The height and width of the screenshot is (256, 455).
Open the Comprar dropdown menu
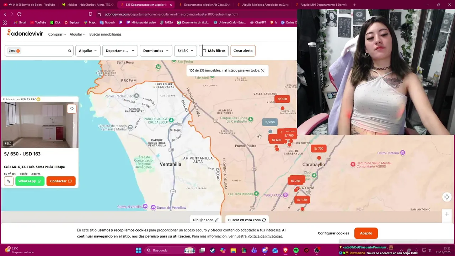57,34
